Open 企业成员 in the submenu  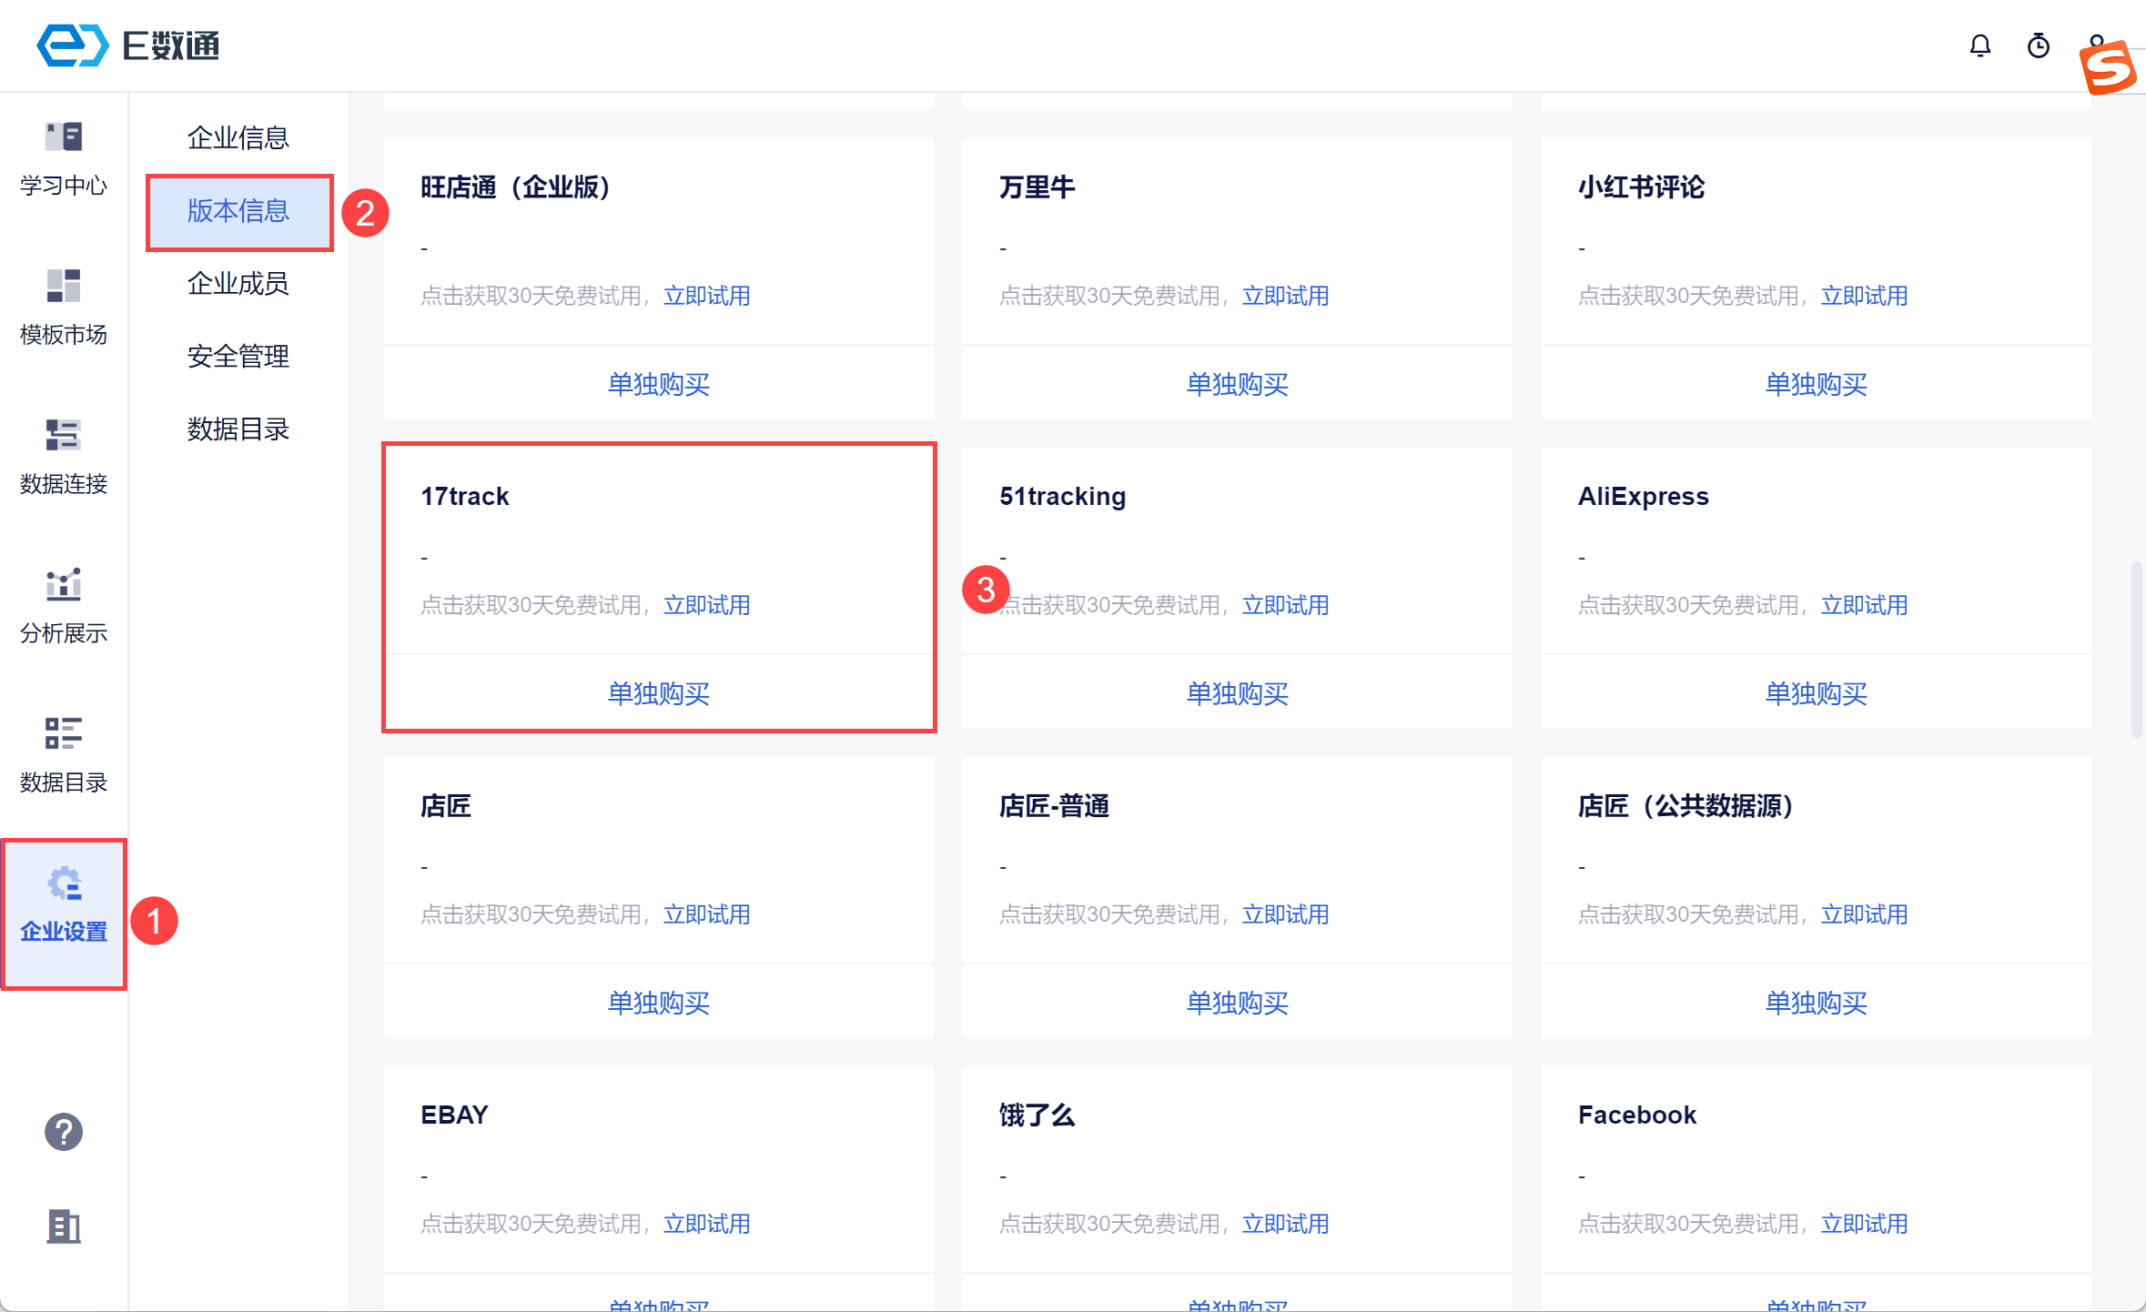[x=238, y=284]
